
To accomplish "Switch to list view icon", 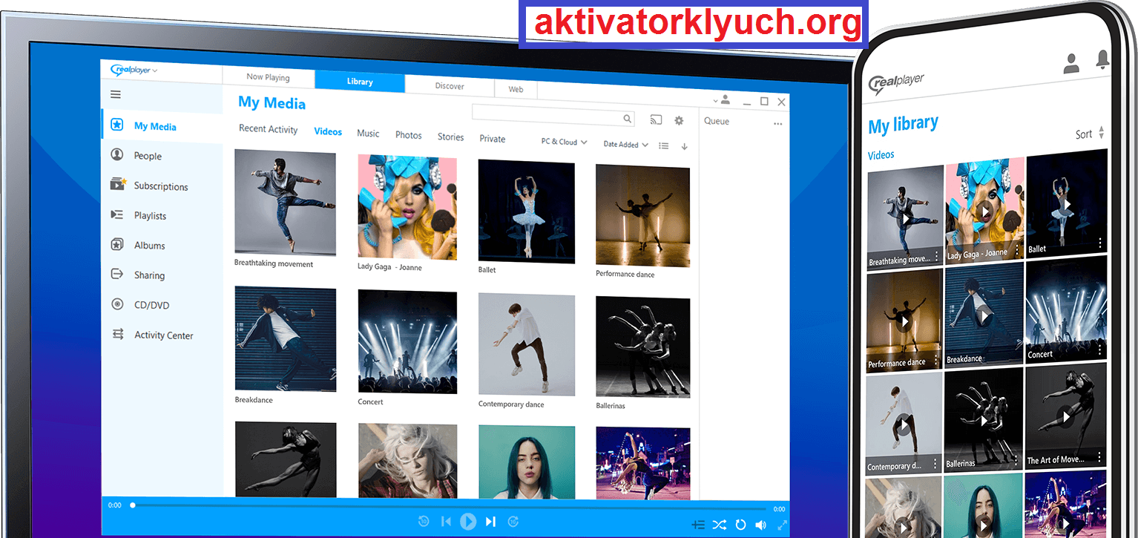I will [x=664, y=146].
